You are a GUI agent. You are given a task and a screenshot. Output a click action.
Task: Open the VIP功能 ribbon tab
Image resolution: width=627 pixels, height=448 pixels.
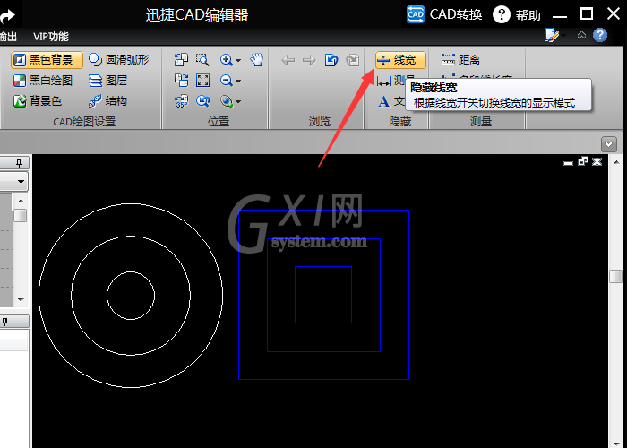click(x=51, y=37)
